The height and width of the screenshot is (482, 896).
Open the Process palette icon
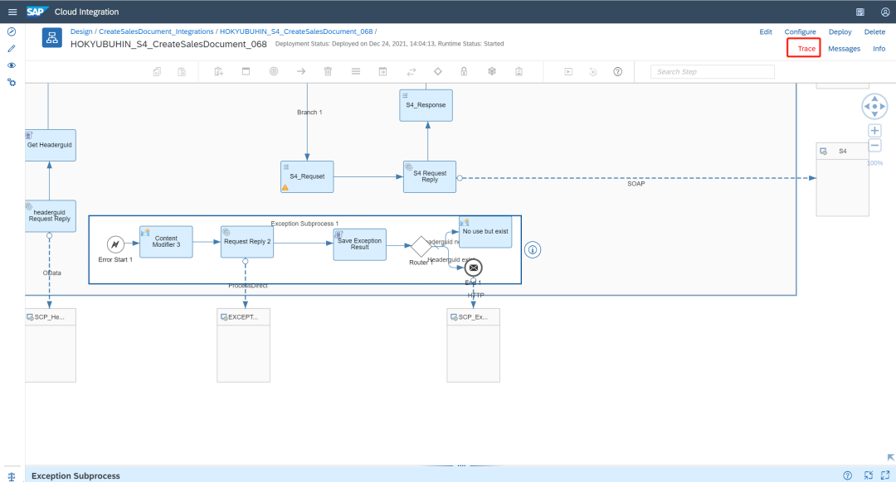click(x=246, y=71)
